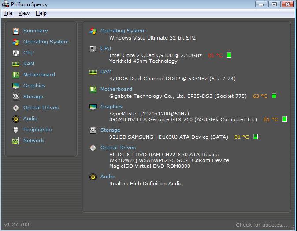Click the Speccy app icon in title bar
Image resolution: width=297 pixels, height=231 pixels.
(x=6, y=4)
